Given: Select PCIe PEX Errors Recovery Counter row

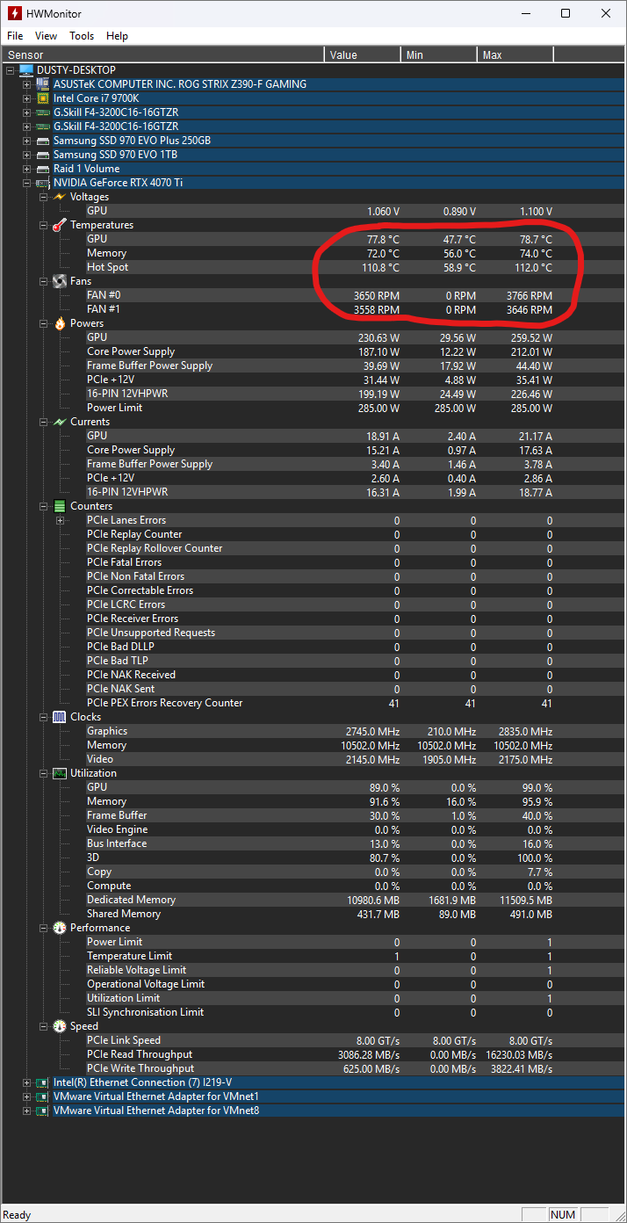Looking at the screenshot, I should (355, 703).
